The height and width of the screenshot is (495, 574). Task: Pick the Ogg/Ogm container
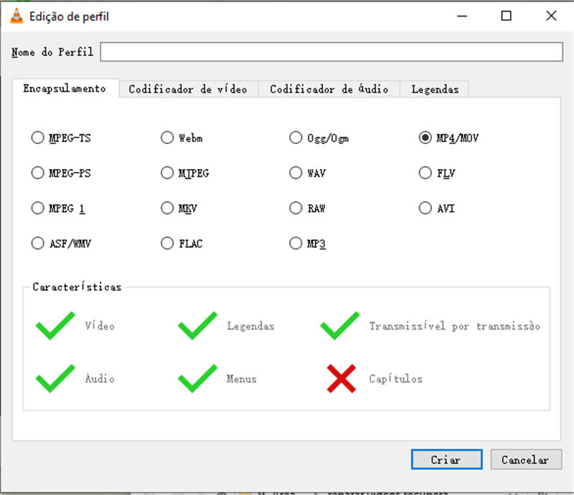click(x=296, y=138)
